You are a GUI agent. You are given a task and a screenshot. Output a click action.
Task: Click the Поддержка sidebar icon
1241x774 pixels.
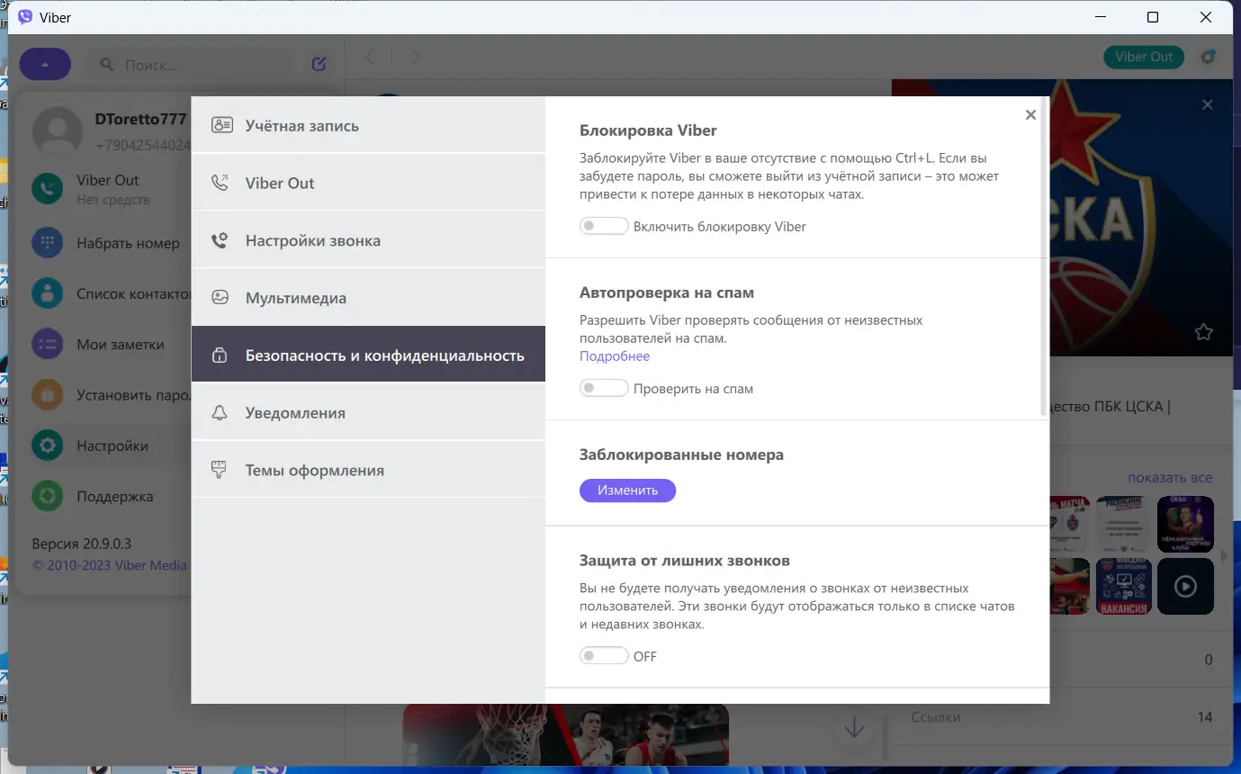coord(47,496)
